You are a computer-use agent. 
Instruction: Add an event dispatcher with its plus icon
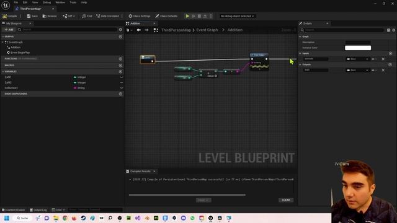[x=120, y=94]
